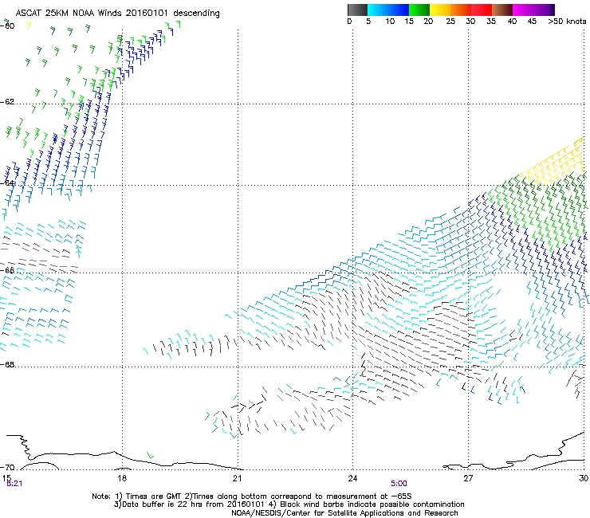The width and height of the screenshot is (590, 518).
Task: Click the longitude label 21
Action: [x=237, y=478]
